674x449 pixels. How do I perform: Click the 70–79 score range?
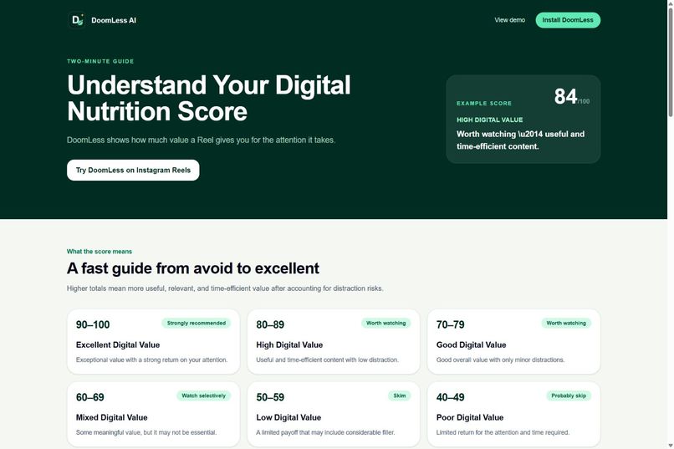click(x=450, y=324)
